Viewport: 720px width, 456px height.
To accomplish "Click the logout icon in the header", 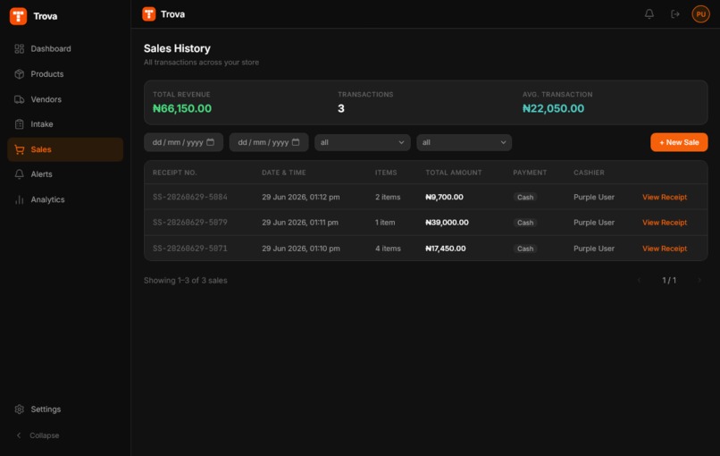I will tap(675, 14).
